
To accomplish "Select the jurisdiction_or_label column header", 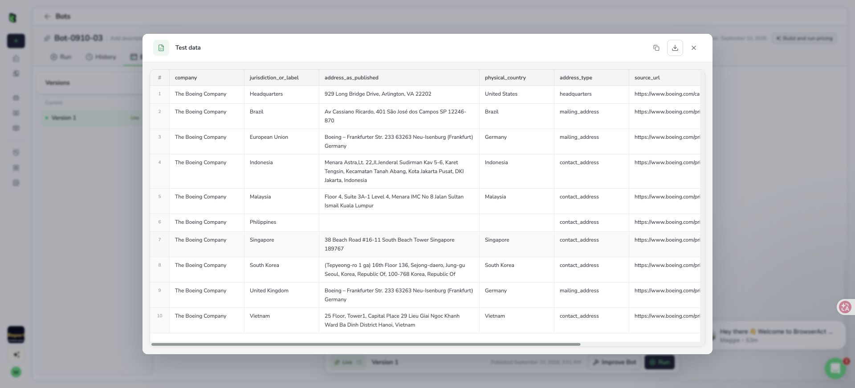I will [x=281, y=77].
